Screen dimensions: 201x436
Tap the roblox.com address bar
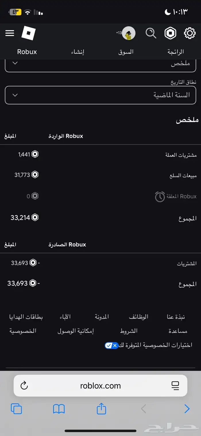[x=100, y=386]
